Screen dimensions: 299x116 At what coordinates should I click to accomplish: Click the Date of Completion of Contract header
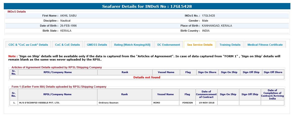coord(272,94)
